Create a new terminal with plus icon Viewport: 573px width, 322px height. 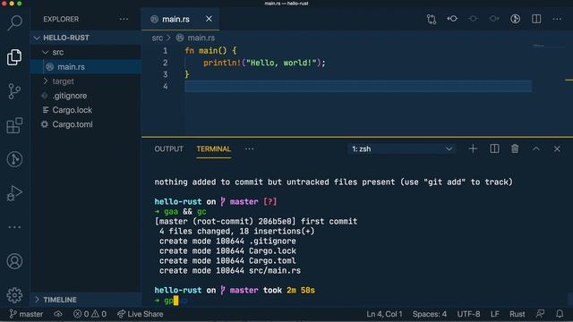click(473, 148)
